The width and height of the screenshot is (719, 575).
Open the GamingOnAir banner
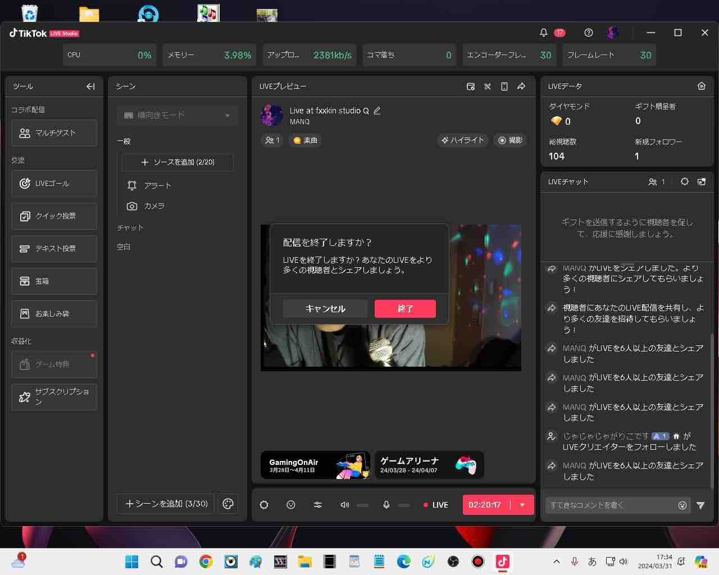coord(315,465)
